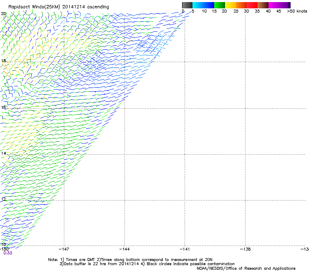Click the longitude label '-150'
Image resolution: width=309 pixels, height=271 pixels.
[x=4, y=249]
